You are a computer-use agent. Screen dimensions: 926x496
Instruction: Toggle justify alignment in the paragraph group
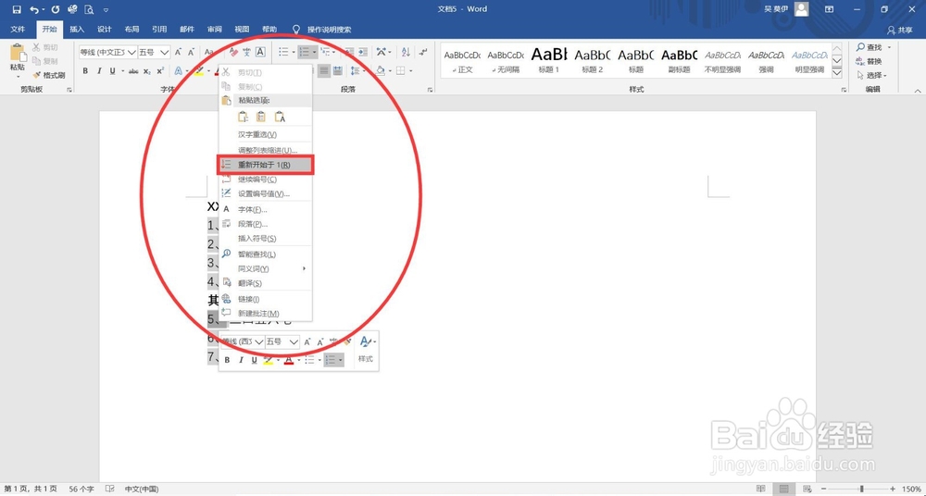[323, 71]
